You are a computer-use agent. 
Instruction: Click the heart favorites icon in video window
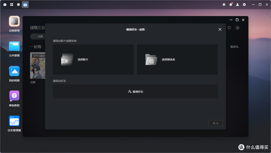click(x=229, y=28)
